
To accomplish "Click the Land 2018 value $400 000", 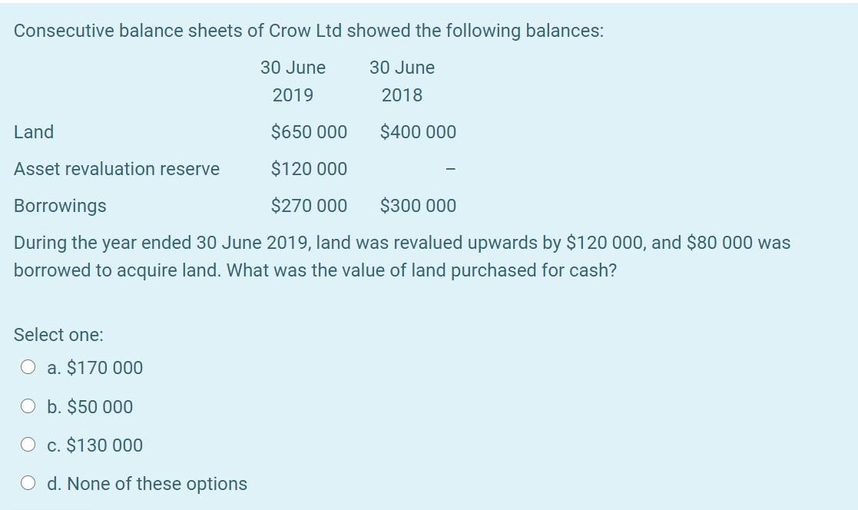I will tap(418, 132).
